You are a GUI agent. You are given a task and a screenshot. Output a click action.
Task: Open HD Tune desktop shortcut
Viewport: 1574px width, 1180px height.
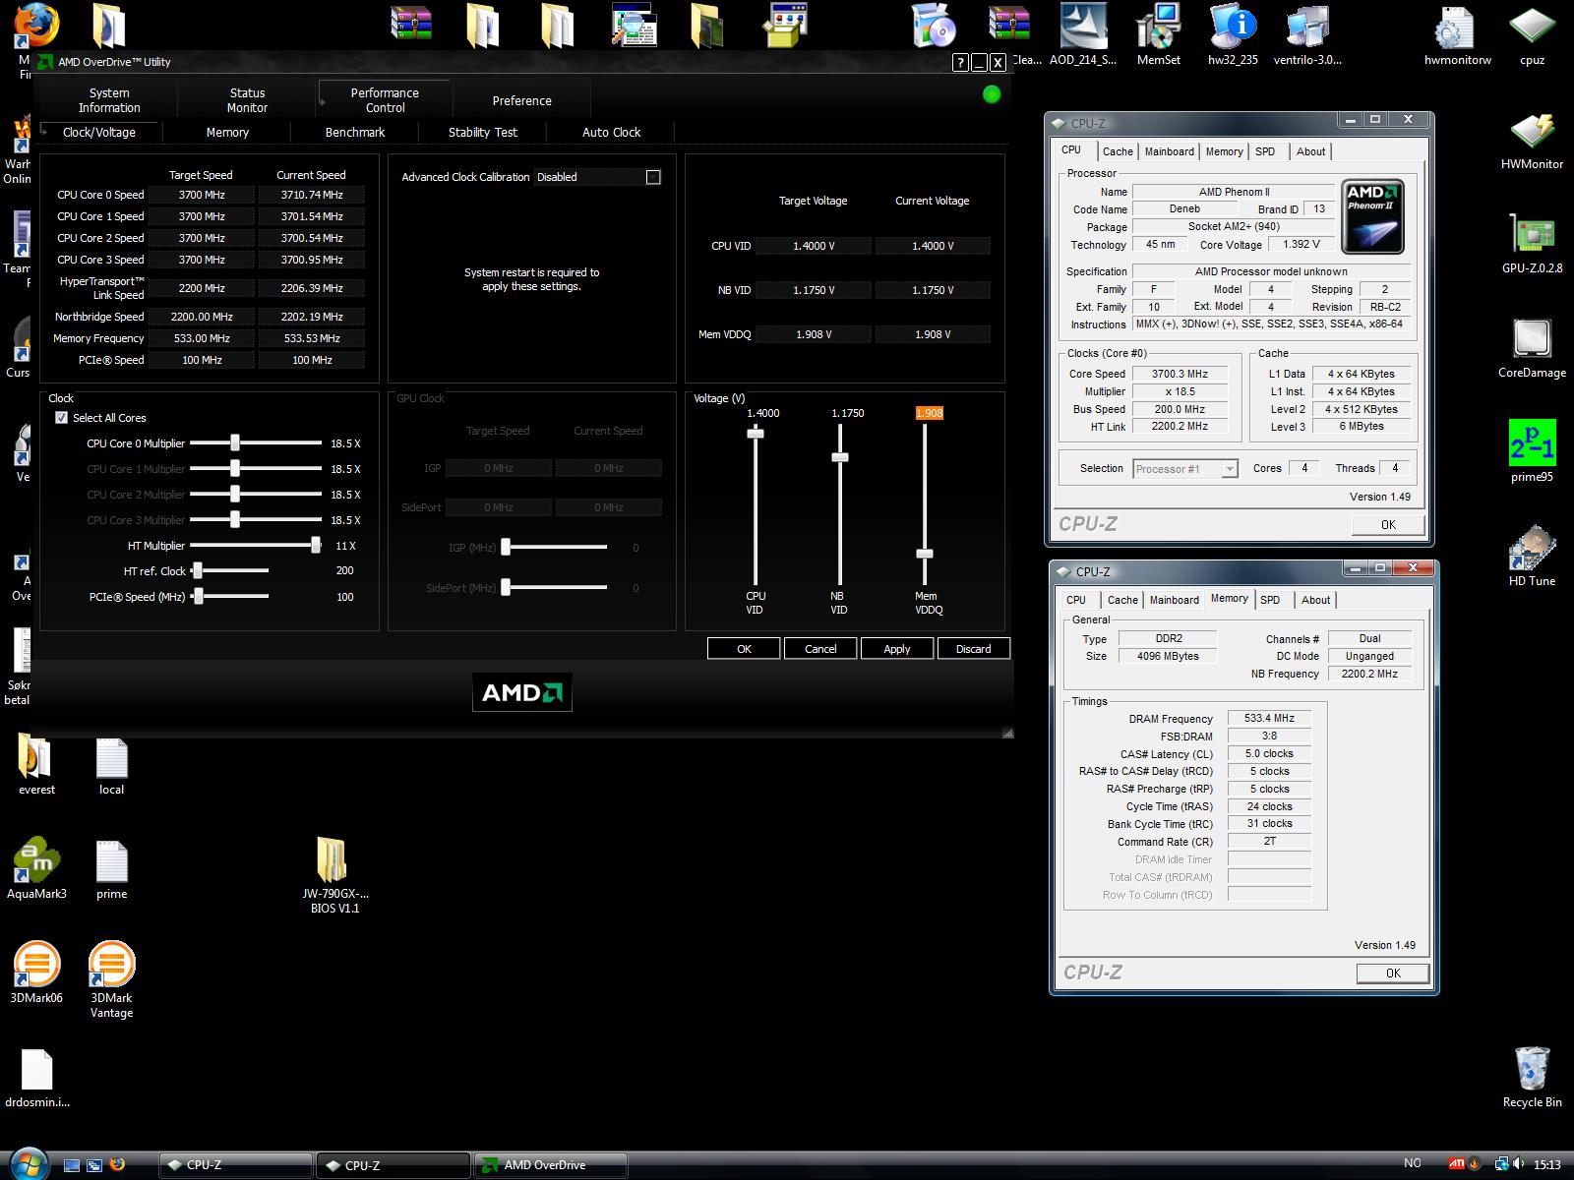pyautogui.click(x=1532, y=556)
